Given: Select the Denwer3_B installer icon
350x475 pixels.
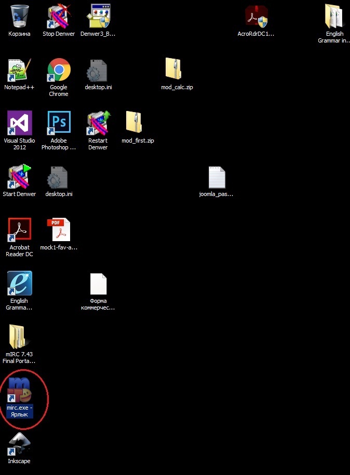Looking at the screenshot, I should coord(98,17).
